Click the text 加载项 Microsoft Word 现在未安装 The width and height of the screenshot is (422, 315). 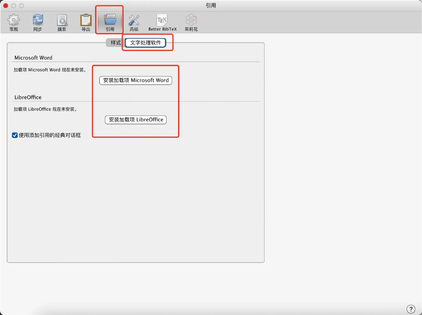[x=50, y=70]
